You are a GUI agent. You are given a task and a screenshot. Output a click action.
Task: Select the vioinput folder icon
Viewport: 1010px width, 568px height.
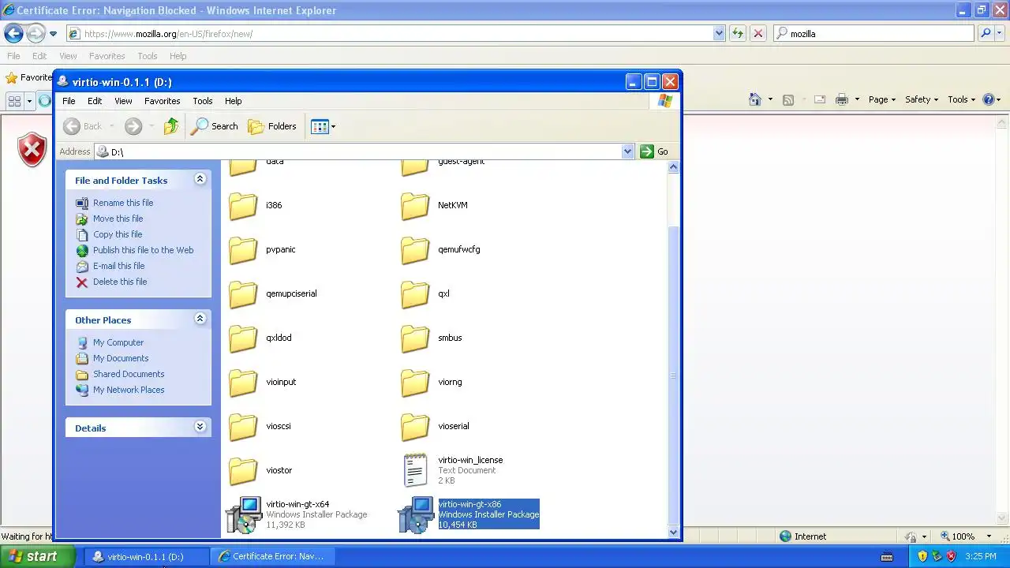(243, 382)
